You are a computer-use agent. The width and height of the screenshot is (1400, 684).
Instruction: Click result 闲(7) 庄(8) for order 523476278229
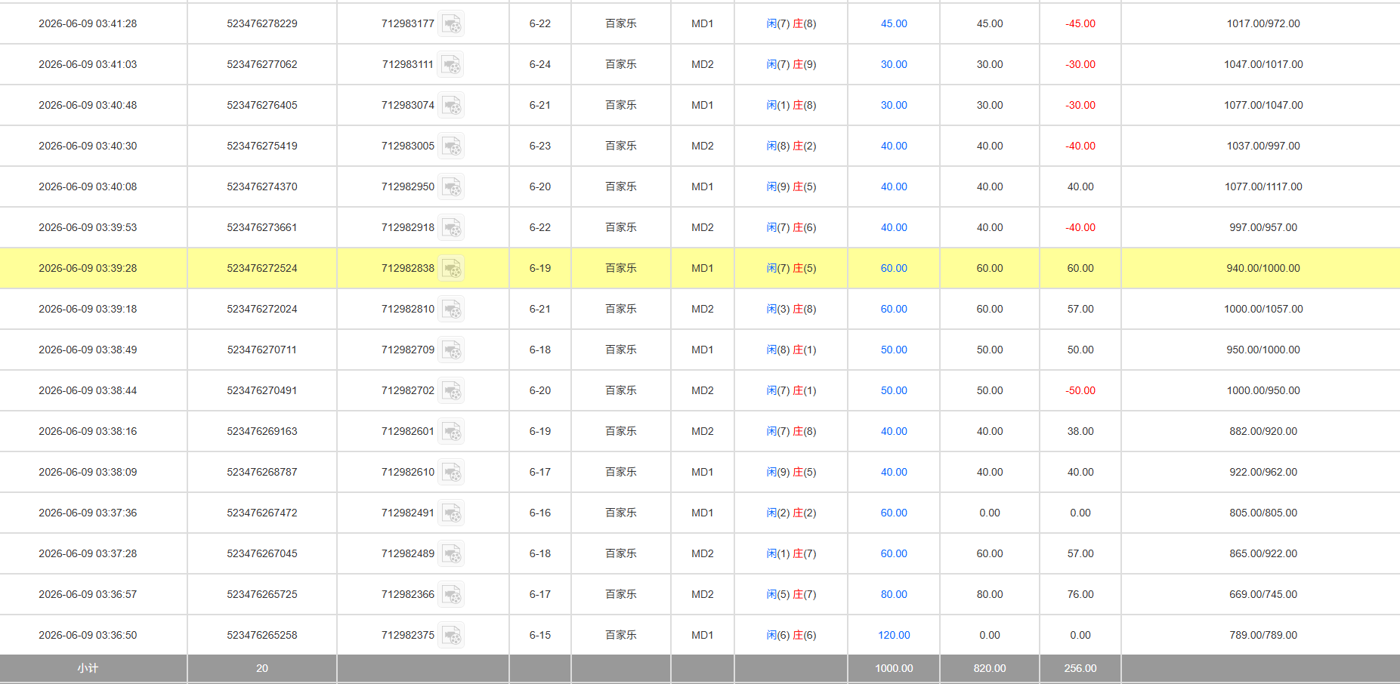tap(791, 23)
